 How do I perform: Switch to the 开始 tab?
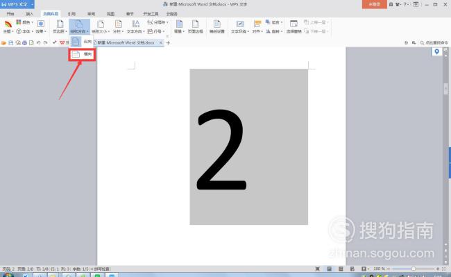click(x=10, y=14)
